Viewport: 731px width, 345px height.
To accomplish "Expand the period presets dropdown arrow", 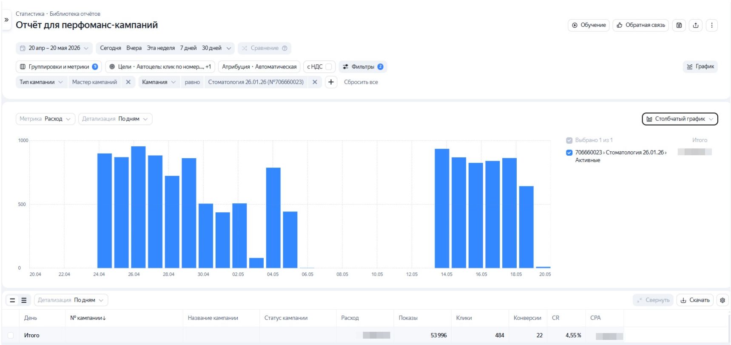I will [x=229, y=48].
